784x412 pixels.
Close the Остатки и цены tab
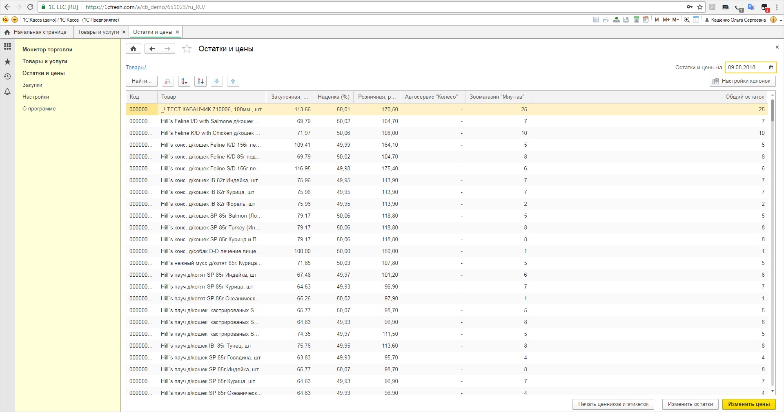(177, 32)
